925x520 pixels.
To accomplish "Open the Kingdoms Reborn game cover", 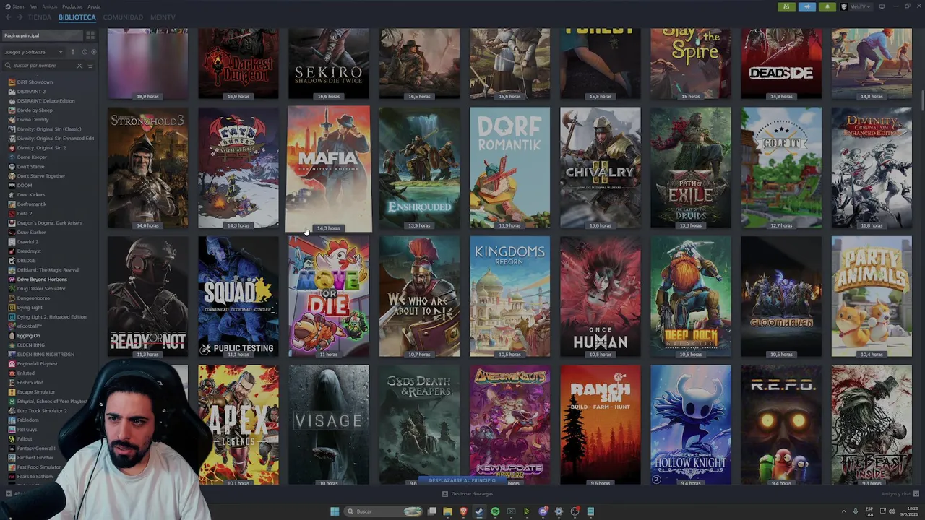I will (509, 296).
